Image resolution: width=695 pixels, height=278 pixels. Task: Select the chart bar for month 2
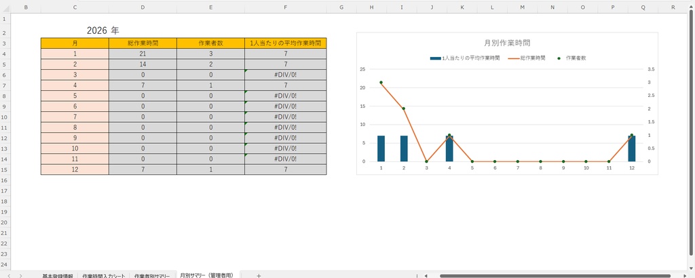coord(404,148)
